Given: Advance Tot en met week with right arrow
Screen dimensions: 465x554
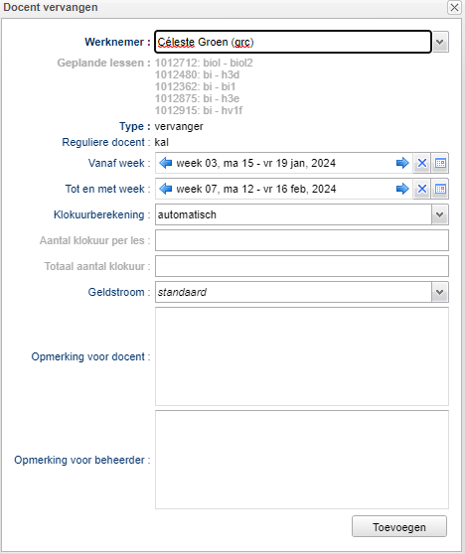Looking at the screenshot, I should click(402, 189).
